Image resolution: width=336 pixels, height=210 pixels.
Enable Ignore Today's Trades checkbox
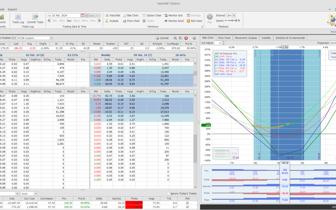coord(169,194)
